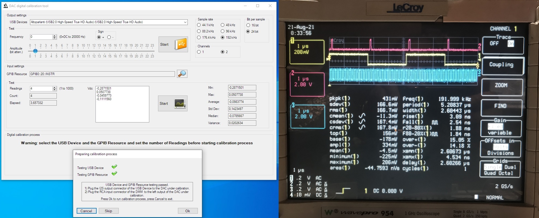Click the Max value field
539x218 pixels.
click(242, 95)
